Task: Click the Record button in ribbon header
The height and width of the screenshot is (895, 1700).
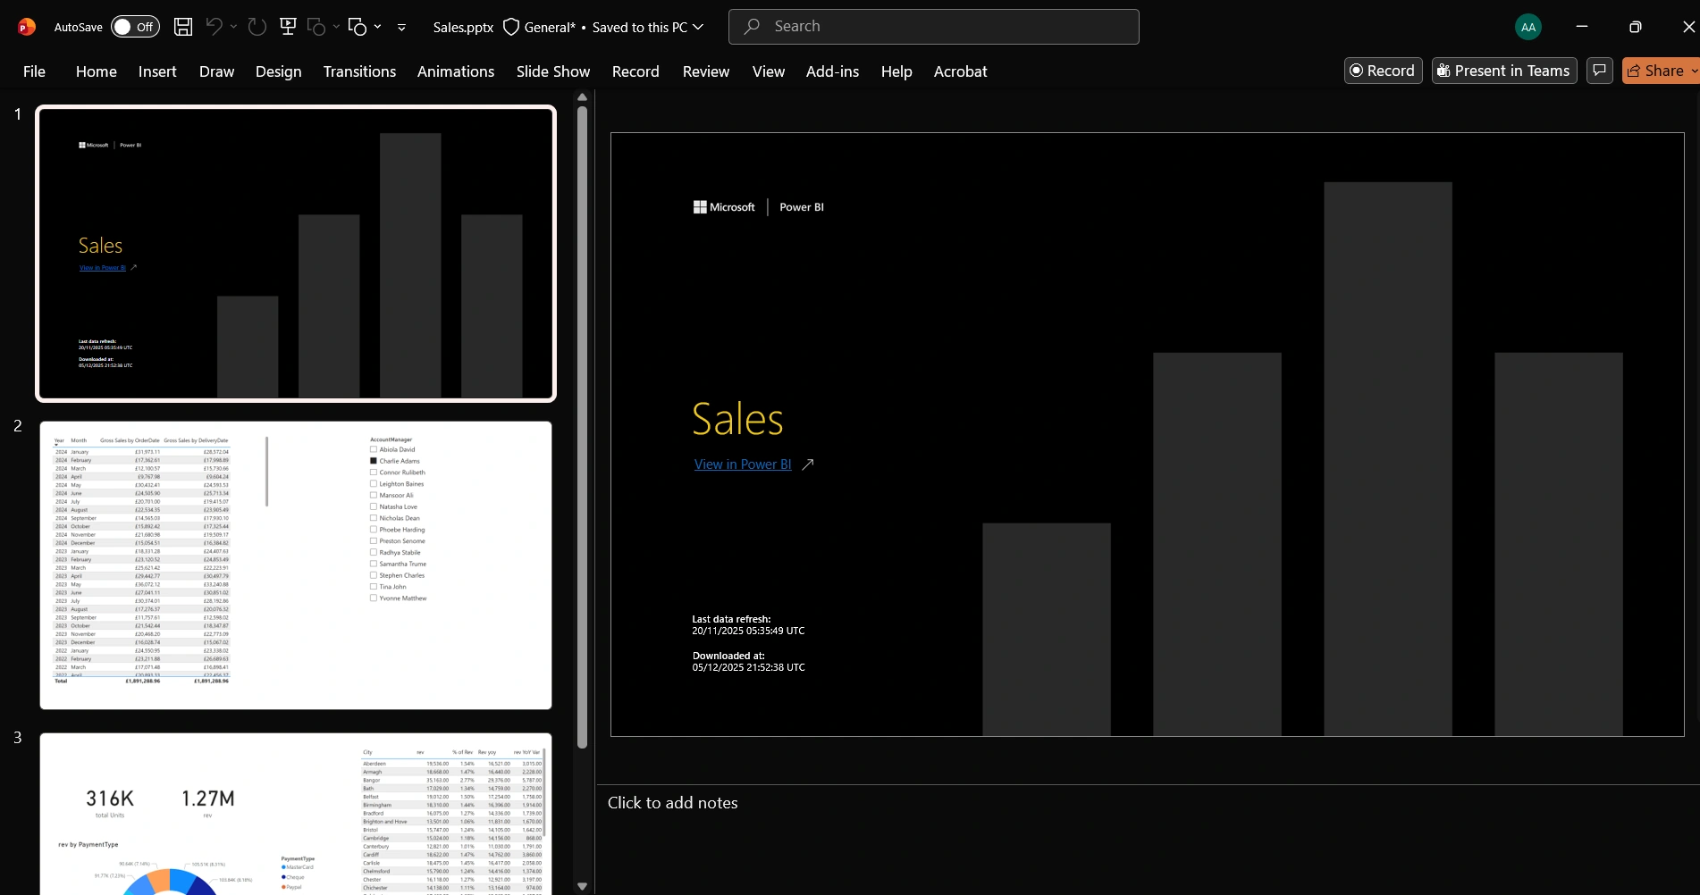Action: tap(1383, 71)
